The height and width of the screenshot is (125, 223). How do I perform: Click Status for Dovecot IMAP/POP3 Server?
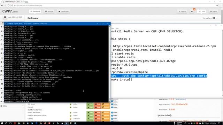click(x=114, y=116)
